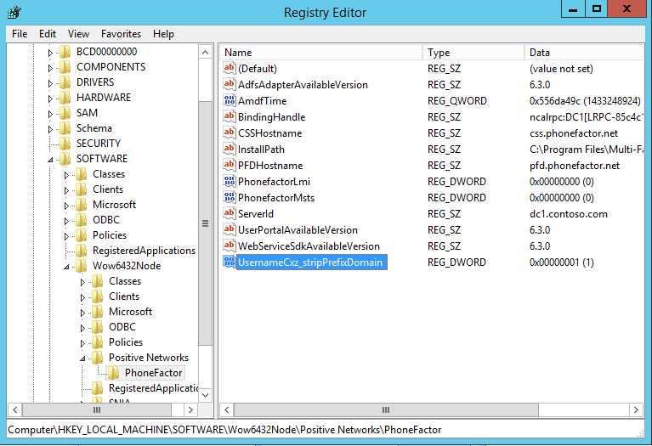Screen dimensions: 652x446
Task: Expand the SAM key
Action: coord(50,114)
